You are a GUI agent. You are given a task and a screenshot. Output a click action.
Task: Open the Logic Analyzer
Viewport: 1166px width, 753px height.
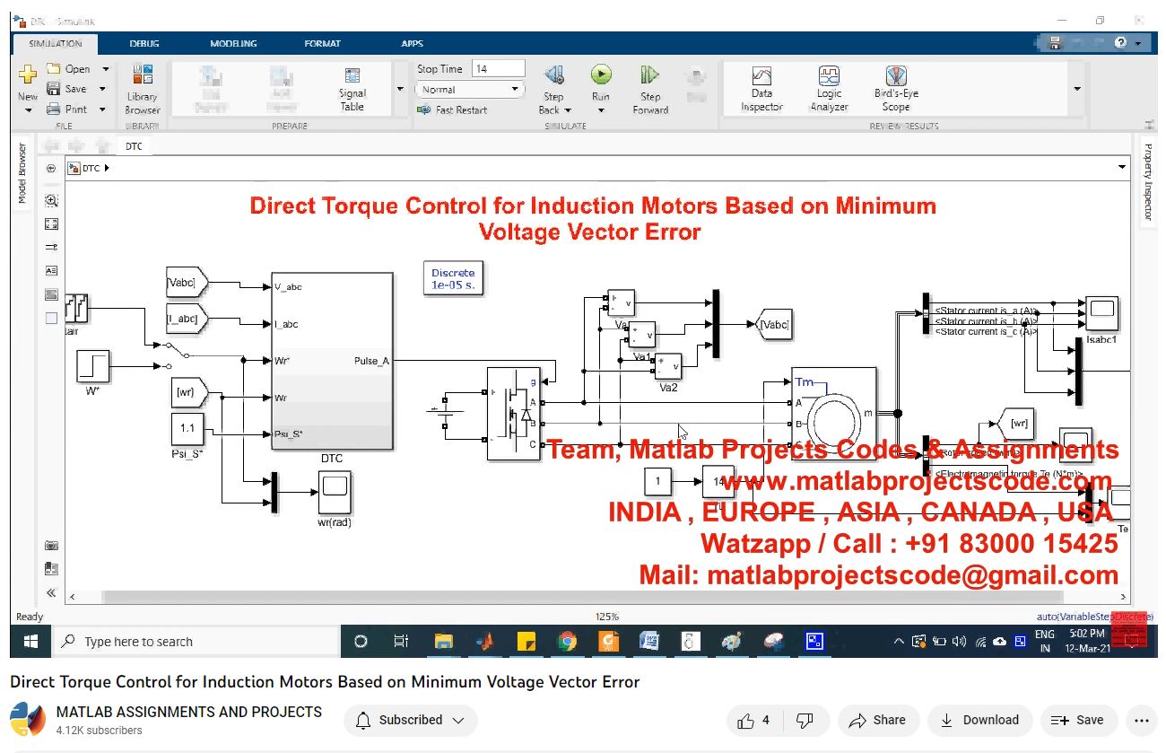point(829,90)
